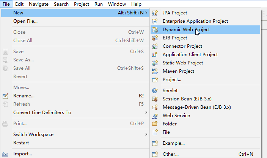The image size is (267, 158).
Task: Select Enterprise Application Project entry
Action: (x=205, y=21)
